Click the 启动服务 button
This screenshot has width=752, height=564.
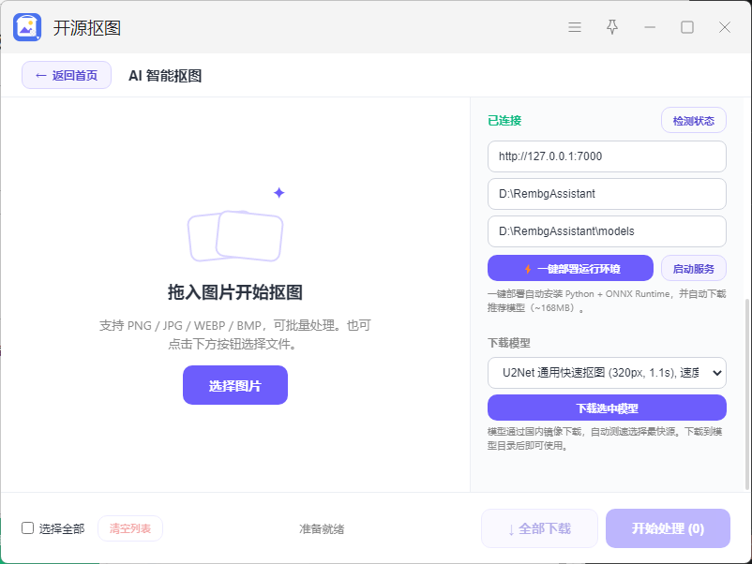(694, 268)
